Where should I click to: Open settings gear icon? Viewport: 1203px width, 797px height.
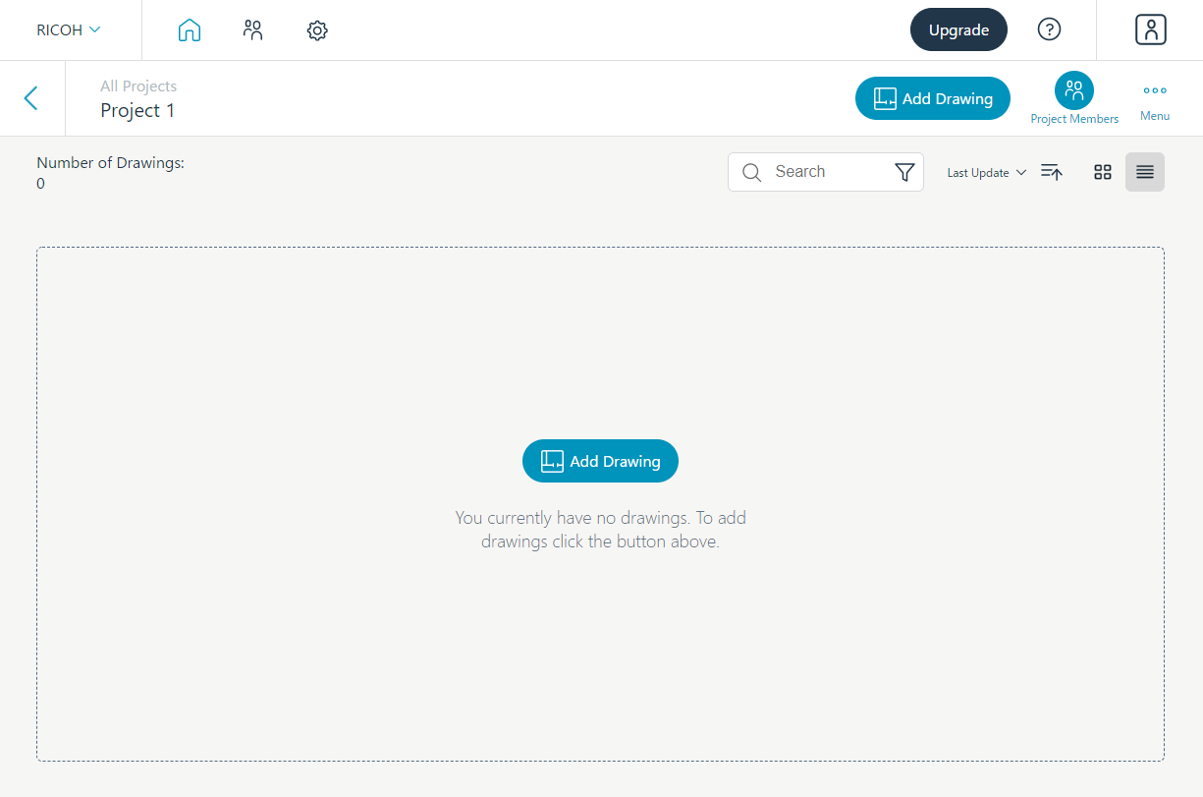click(317, 30)
